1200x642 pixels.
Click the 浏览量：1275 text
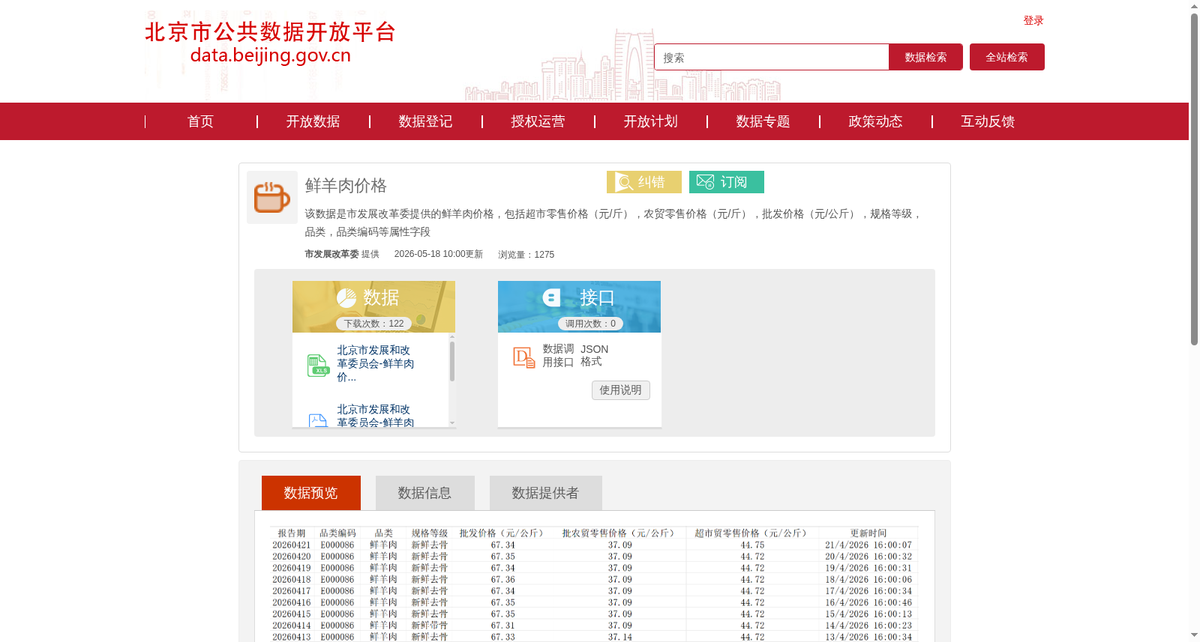click(x=526, y=255)
